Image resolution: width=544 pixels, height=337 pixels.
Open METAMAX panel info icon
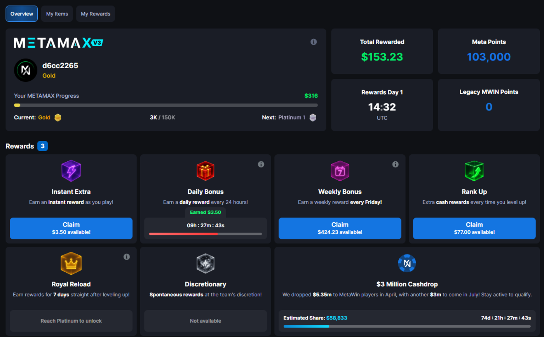click(x=314, y=42)
